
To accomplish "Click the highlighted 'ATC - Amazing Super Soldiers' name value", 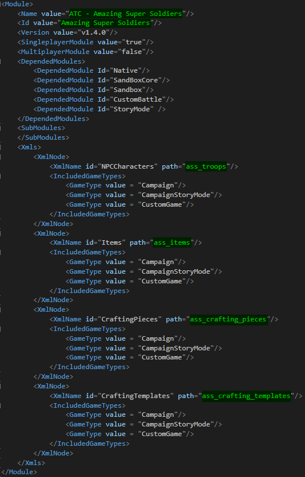I will (126, 14).
